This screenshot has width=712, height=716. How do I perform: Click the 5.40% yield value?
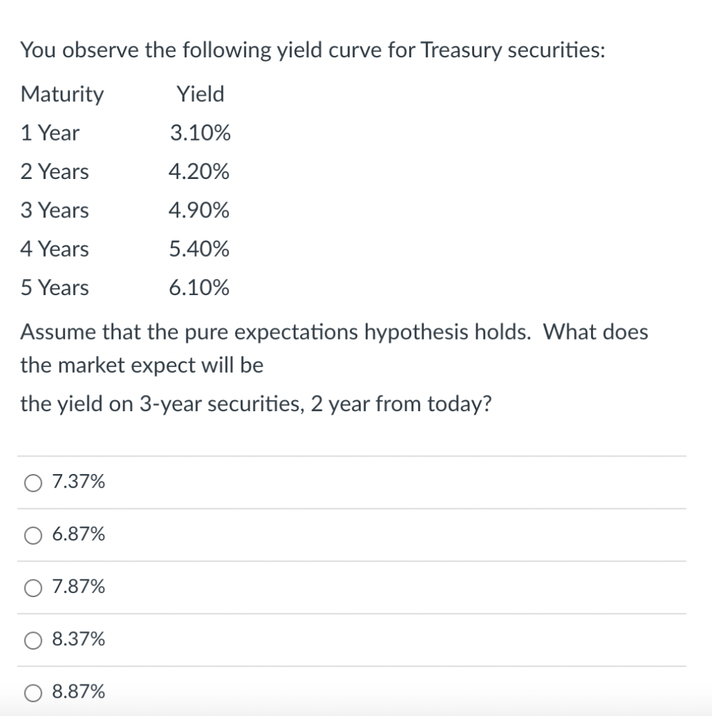[199, 250]
